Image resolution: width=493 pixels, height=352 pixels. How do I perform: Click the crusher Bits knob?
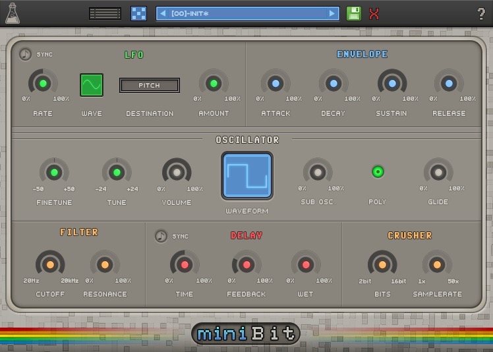click(382, 264)
